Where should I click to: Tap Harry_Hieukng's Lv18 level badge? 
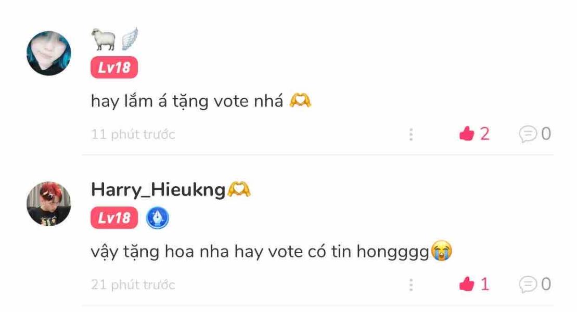[114, 218]
